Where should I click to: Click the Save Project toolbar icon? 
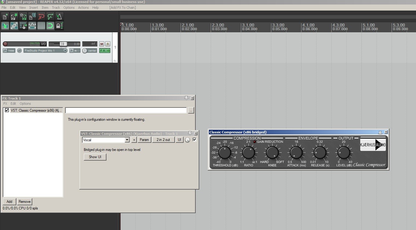23,17
